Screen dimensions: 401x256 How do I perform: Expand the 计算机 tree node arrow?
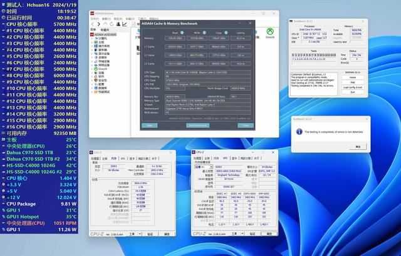coord(93,38)
